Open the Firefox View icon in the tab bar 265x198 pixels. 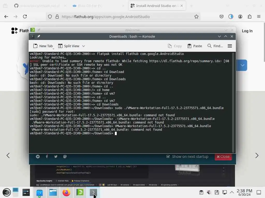point(5,6)
